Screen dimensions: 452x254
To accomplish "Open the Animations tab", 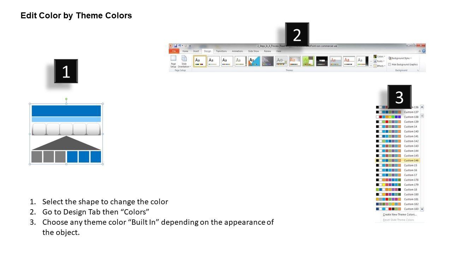I will 237,51.
